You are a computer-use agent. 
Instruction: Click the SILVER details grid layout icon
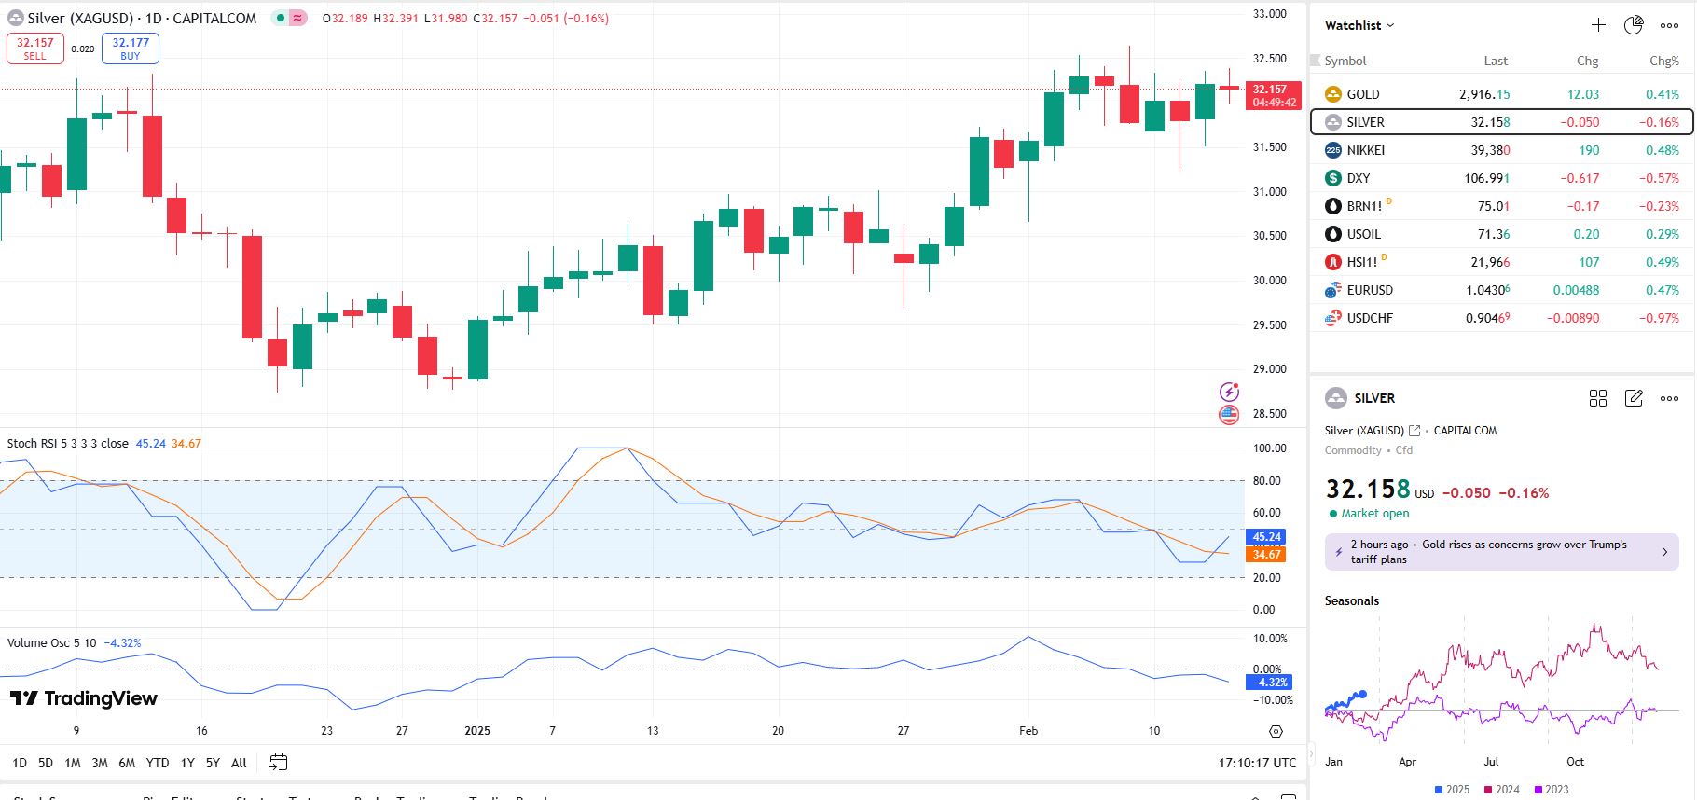tap(1598, 398)
